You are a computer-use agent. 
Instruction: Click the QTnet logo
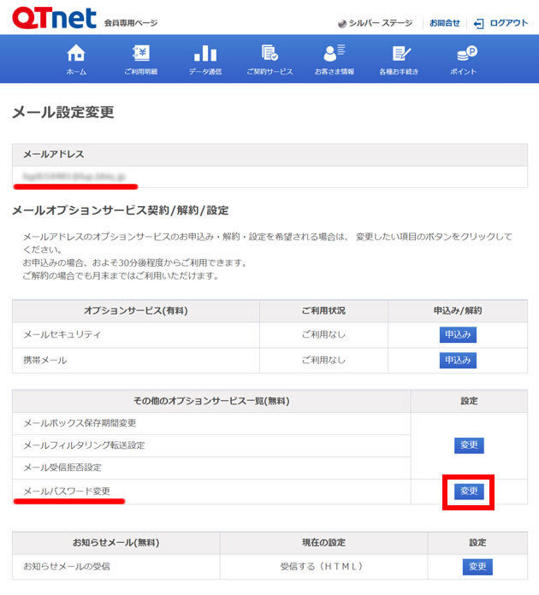[x=50, y=19]
